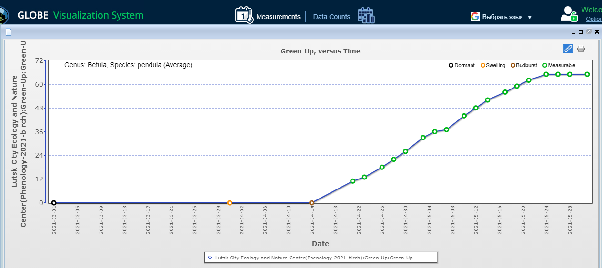Viewport: 602px width, 268px height.
Task: Toggle the Measurable legend item
Action: click(559, 65)
